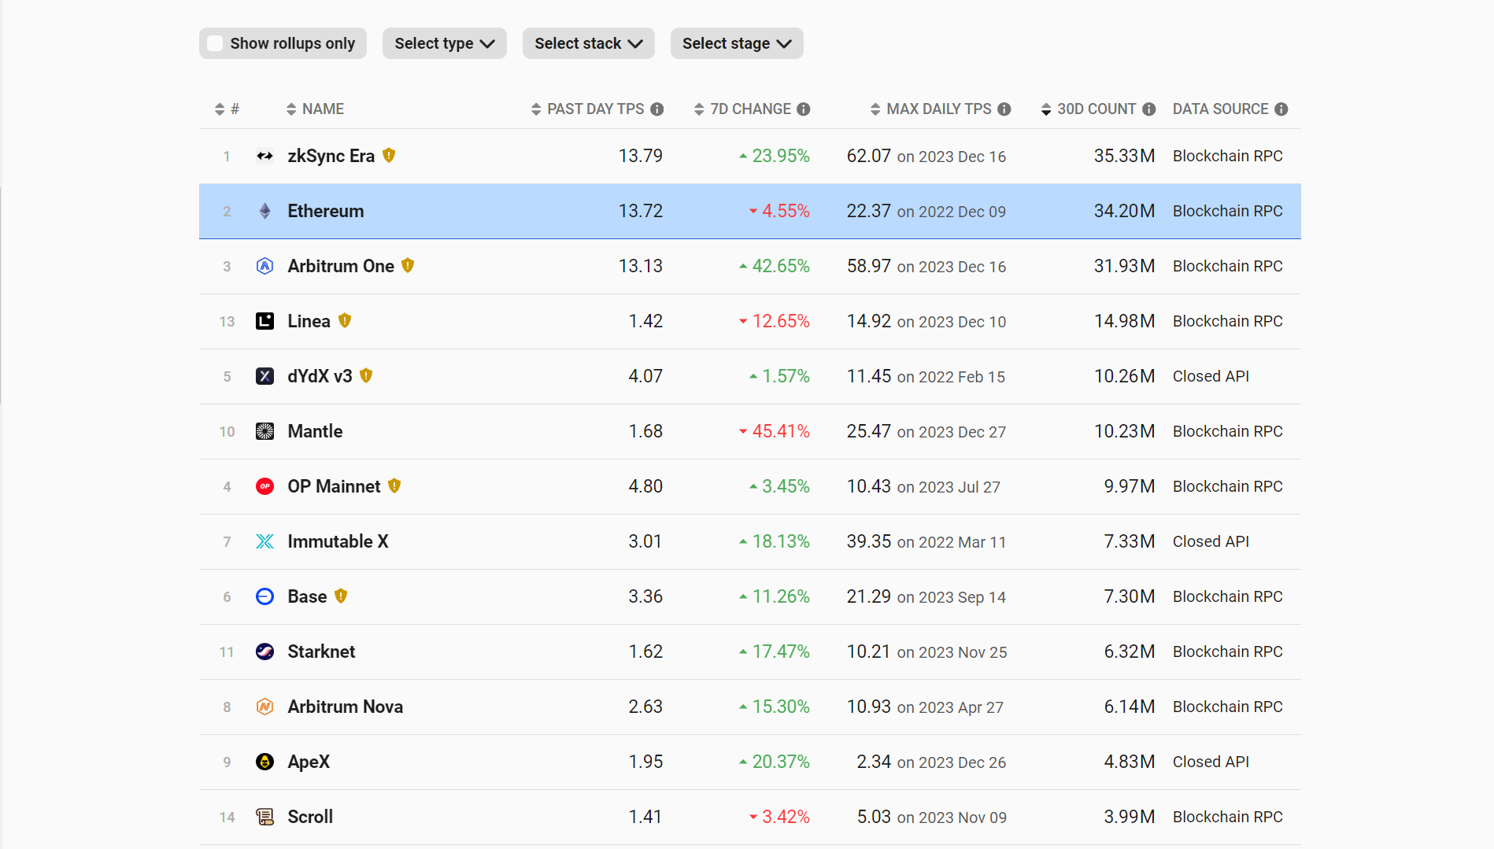
Task: Sort by MAX DAILY TPS column
Action: click(x=930, y=109)
